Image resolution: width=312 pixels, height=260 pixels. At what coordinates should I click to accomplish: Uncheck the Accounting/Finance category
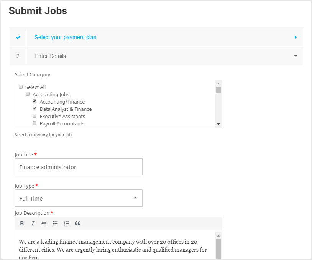34,101
